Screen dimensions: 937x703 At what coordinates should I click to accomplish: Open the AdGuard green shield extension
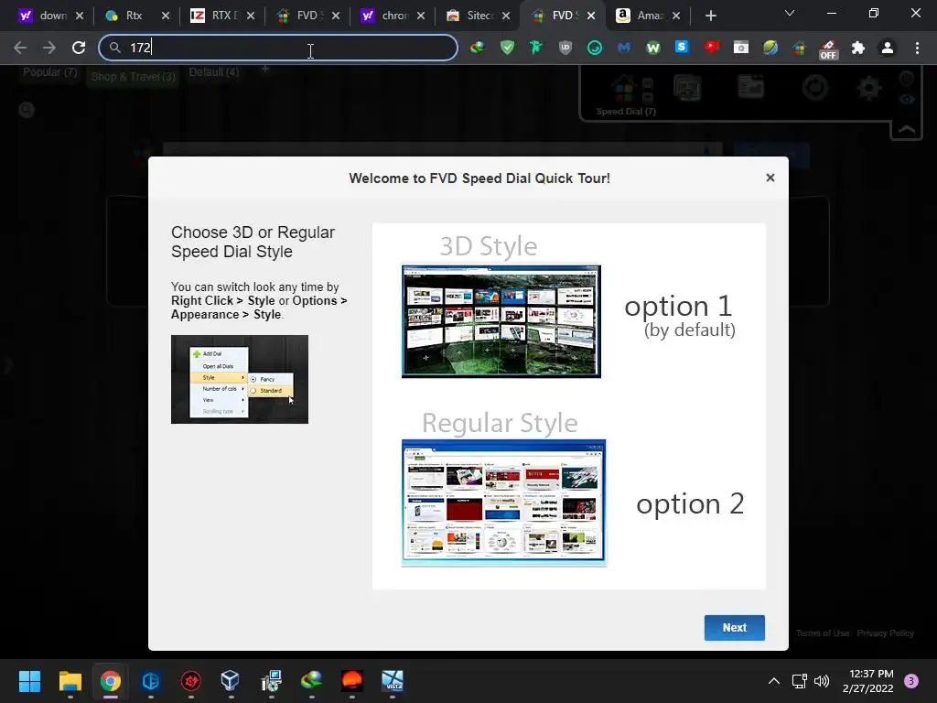507,48
